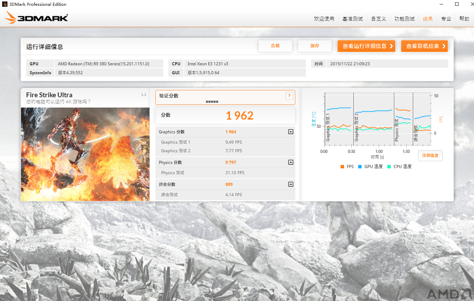Click the 查看运行详细信息 button

click(x=366, y=46)
